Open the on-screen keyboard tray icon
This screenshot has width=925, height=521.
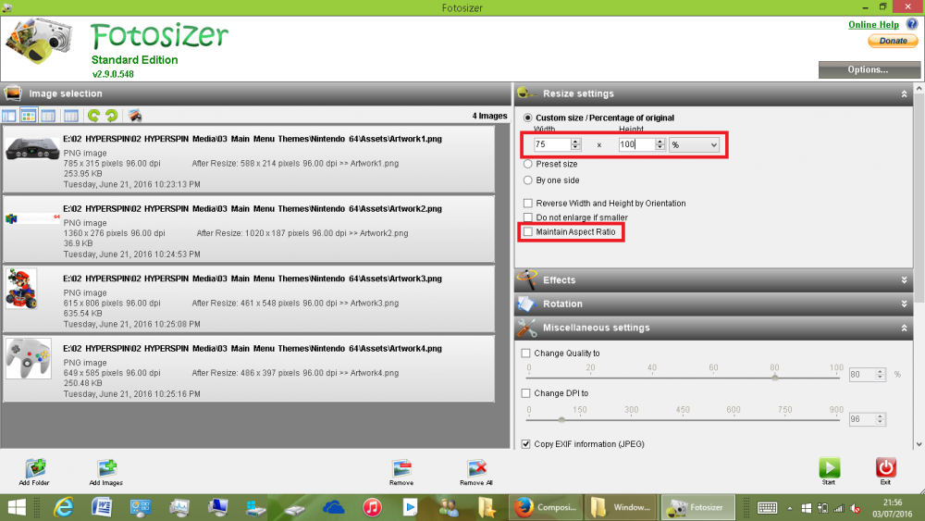(767, 508)
